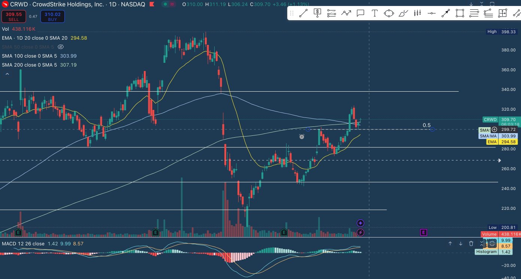Viewport: 521px width, 279px height.
Task: Click the Volume 438.116K axis label
Action: point(501,234)
